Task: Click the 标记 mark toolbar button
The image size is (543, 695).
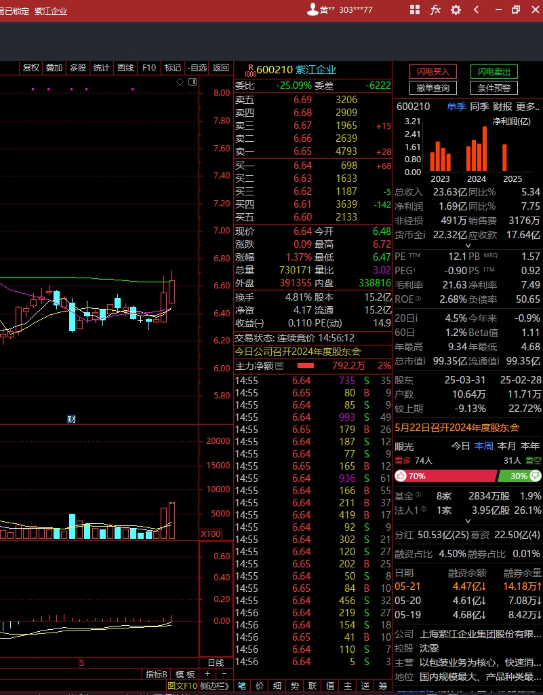Action: click(173, 68)
